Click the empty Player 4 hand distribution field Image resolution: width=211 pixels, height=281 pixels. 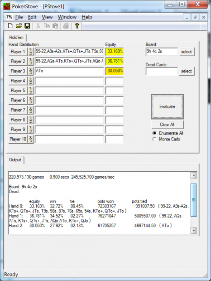[69, 81]
